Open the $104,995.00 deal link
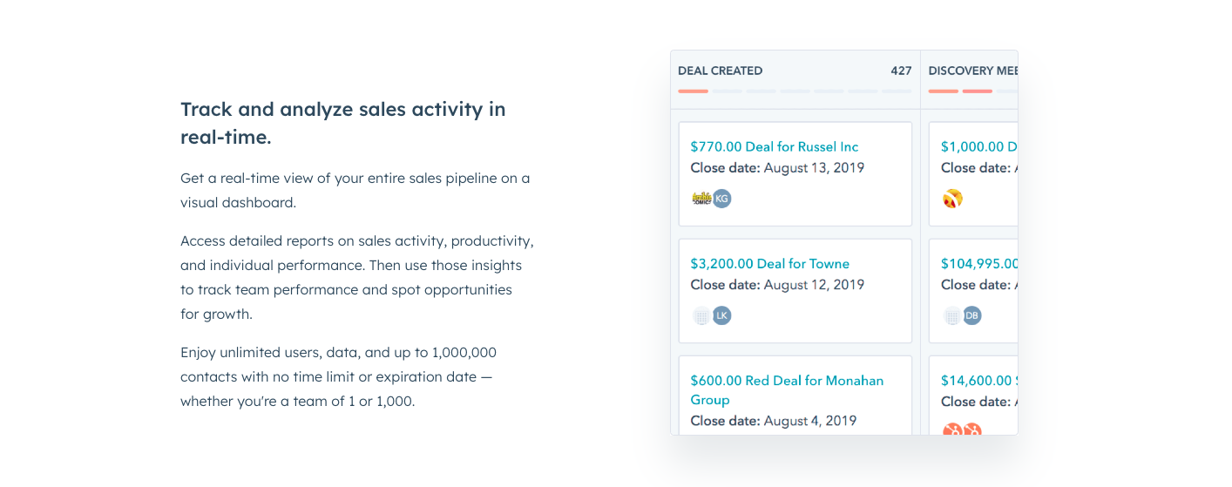The width and height of the screenshot is (1232, 487). 978,263
